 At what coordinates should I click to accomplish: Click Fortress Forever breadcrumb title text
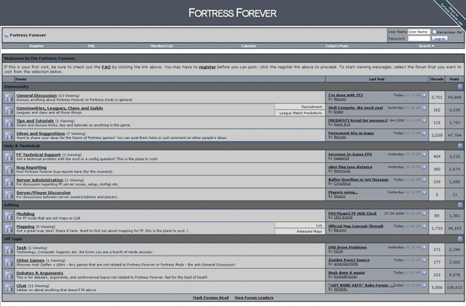[x=28, y=36]
